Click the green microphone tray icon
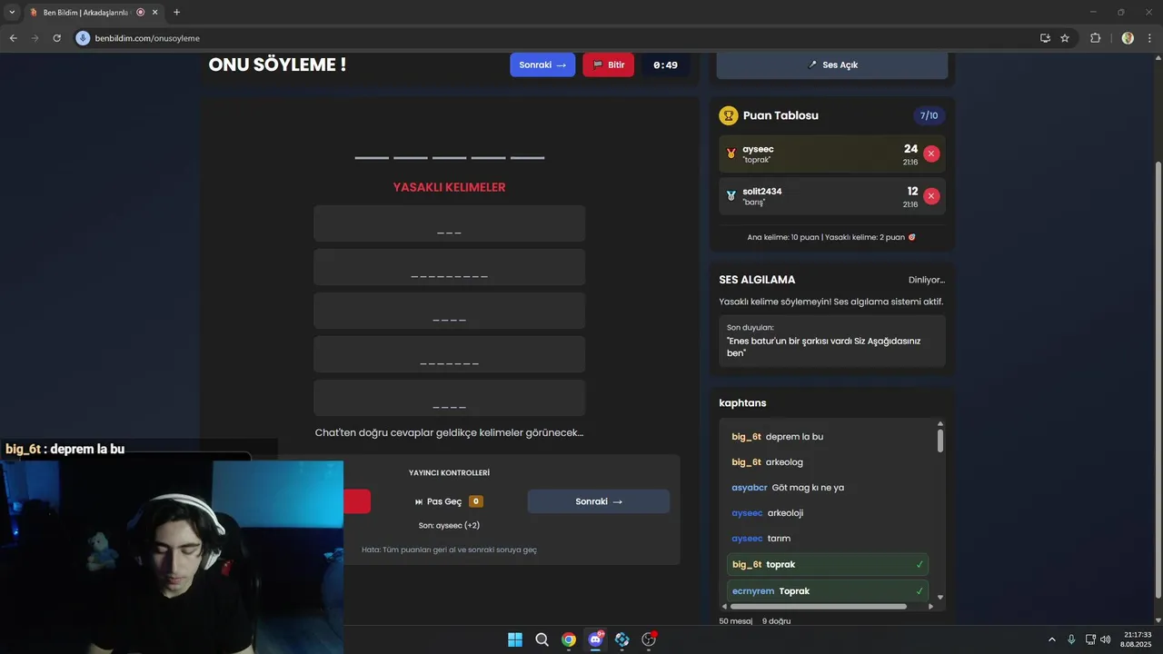Viewport: 1163px width, 654px height. [x=1071, y=639]
